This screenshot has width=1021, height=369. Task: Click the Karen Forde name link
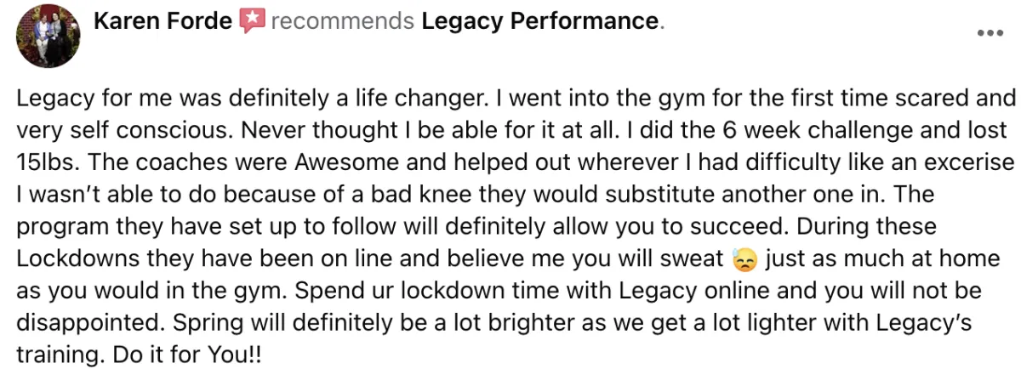[163, 21]
